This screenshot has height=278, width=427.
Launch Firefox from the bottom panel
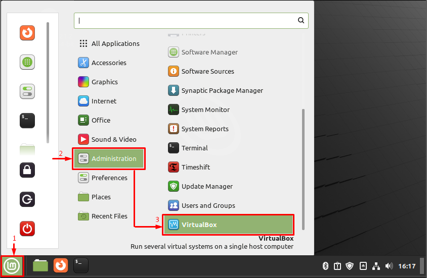[60, 265]
